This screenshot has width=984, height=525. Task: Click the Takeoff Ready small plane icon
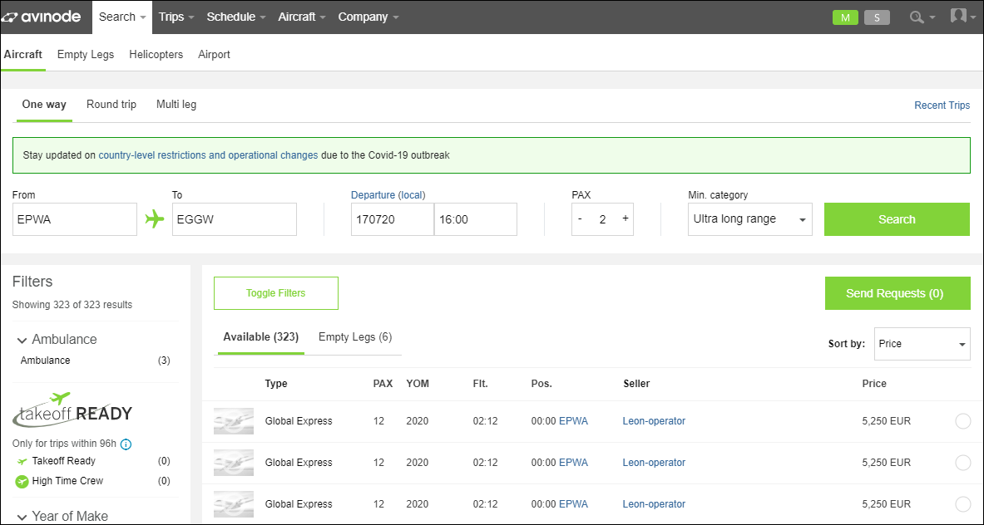(x=22, y=462)
